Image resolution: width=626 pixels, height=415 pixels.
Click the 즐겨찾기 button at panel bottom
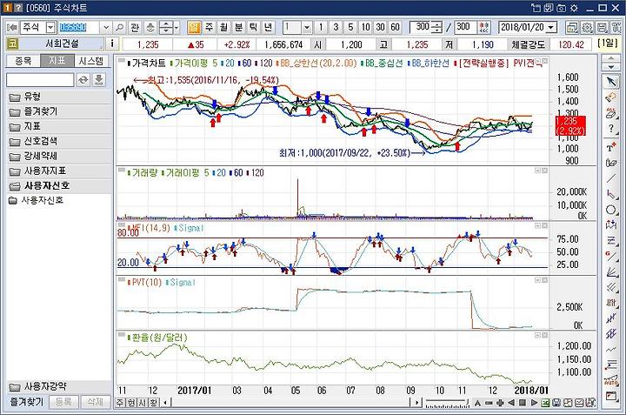click(x=26, y=402)
